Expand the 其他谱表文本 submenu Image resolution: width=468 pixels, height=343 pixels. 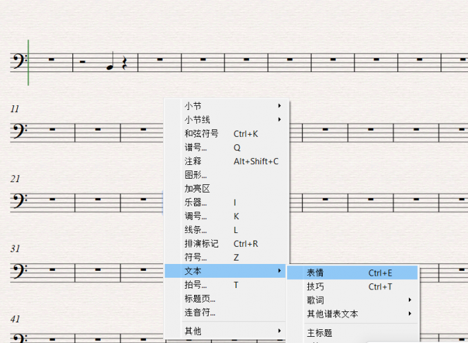coord(352,314)
